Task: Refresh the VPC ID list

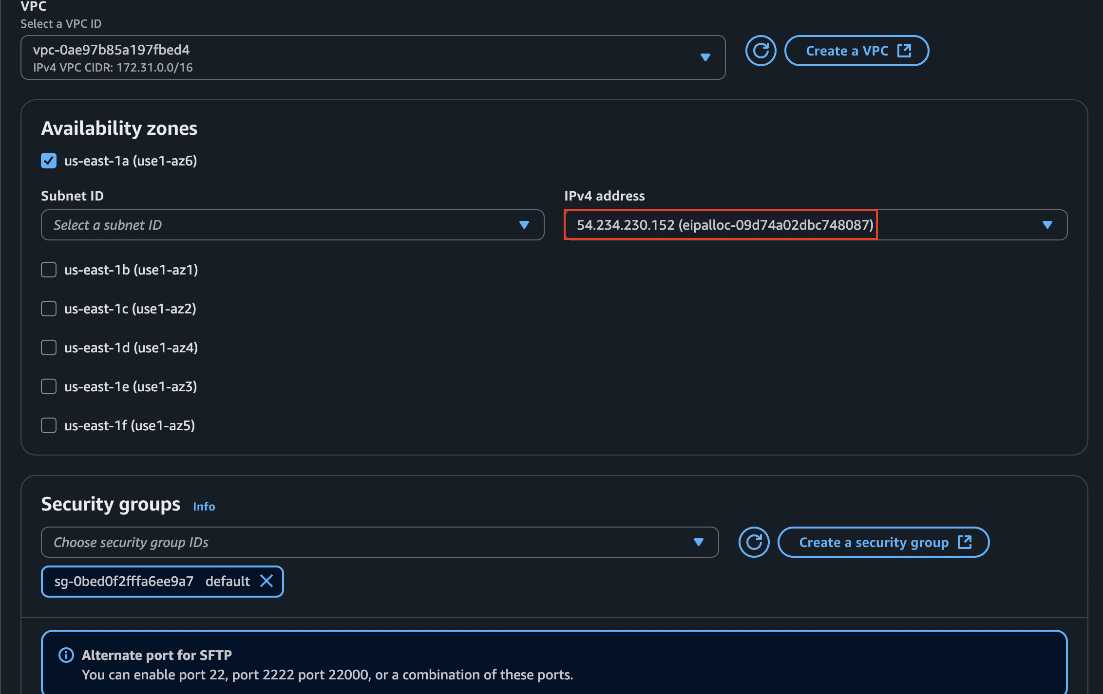Action: pos(760,50)
